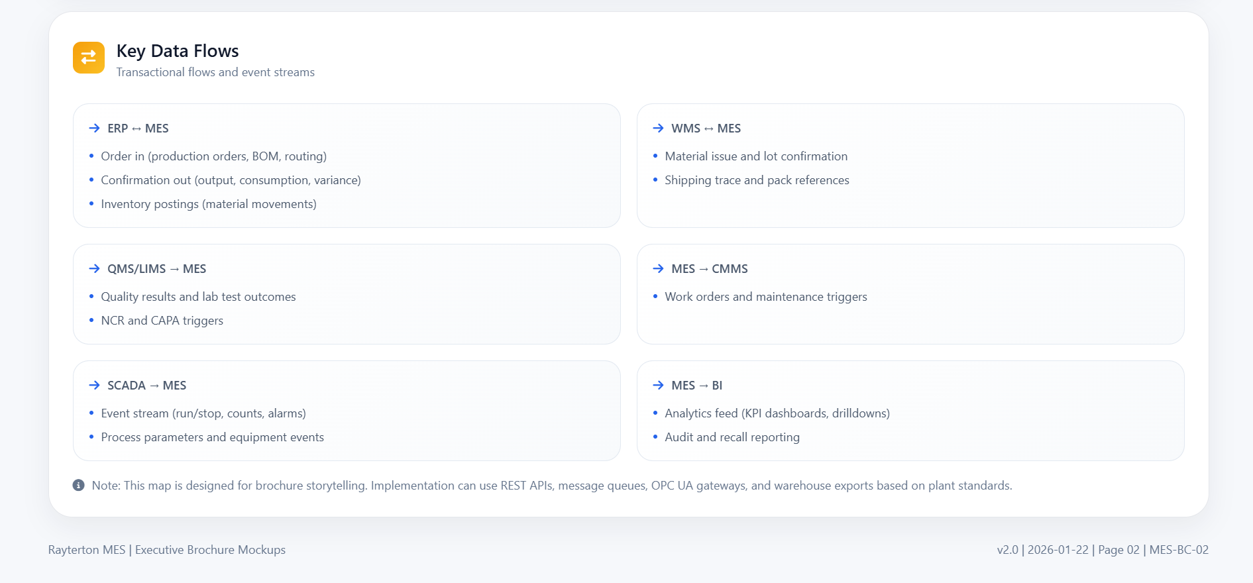Click the MES → CMMS card title

[x=709, y=269]
